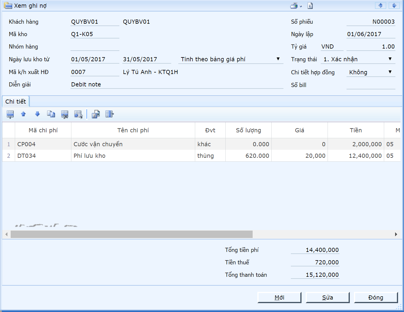Copy the selected detail row
Viewport: 404px width, 312px height.
pos(51,114)
